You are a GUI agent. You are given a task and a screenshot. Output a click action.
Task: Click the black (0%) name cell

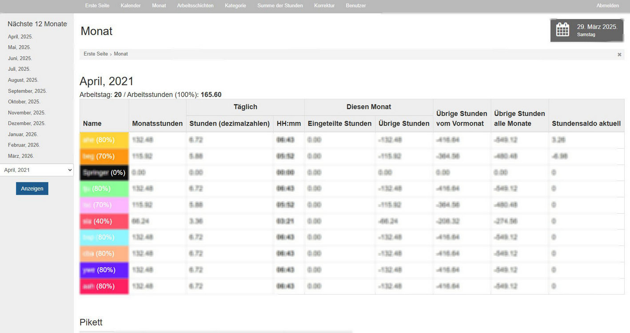coord(104,172)
